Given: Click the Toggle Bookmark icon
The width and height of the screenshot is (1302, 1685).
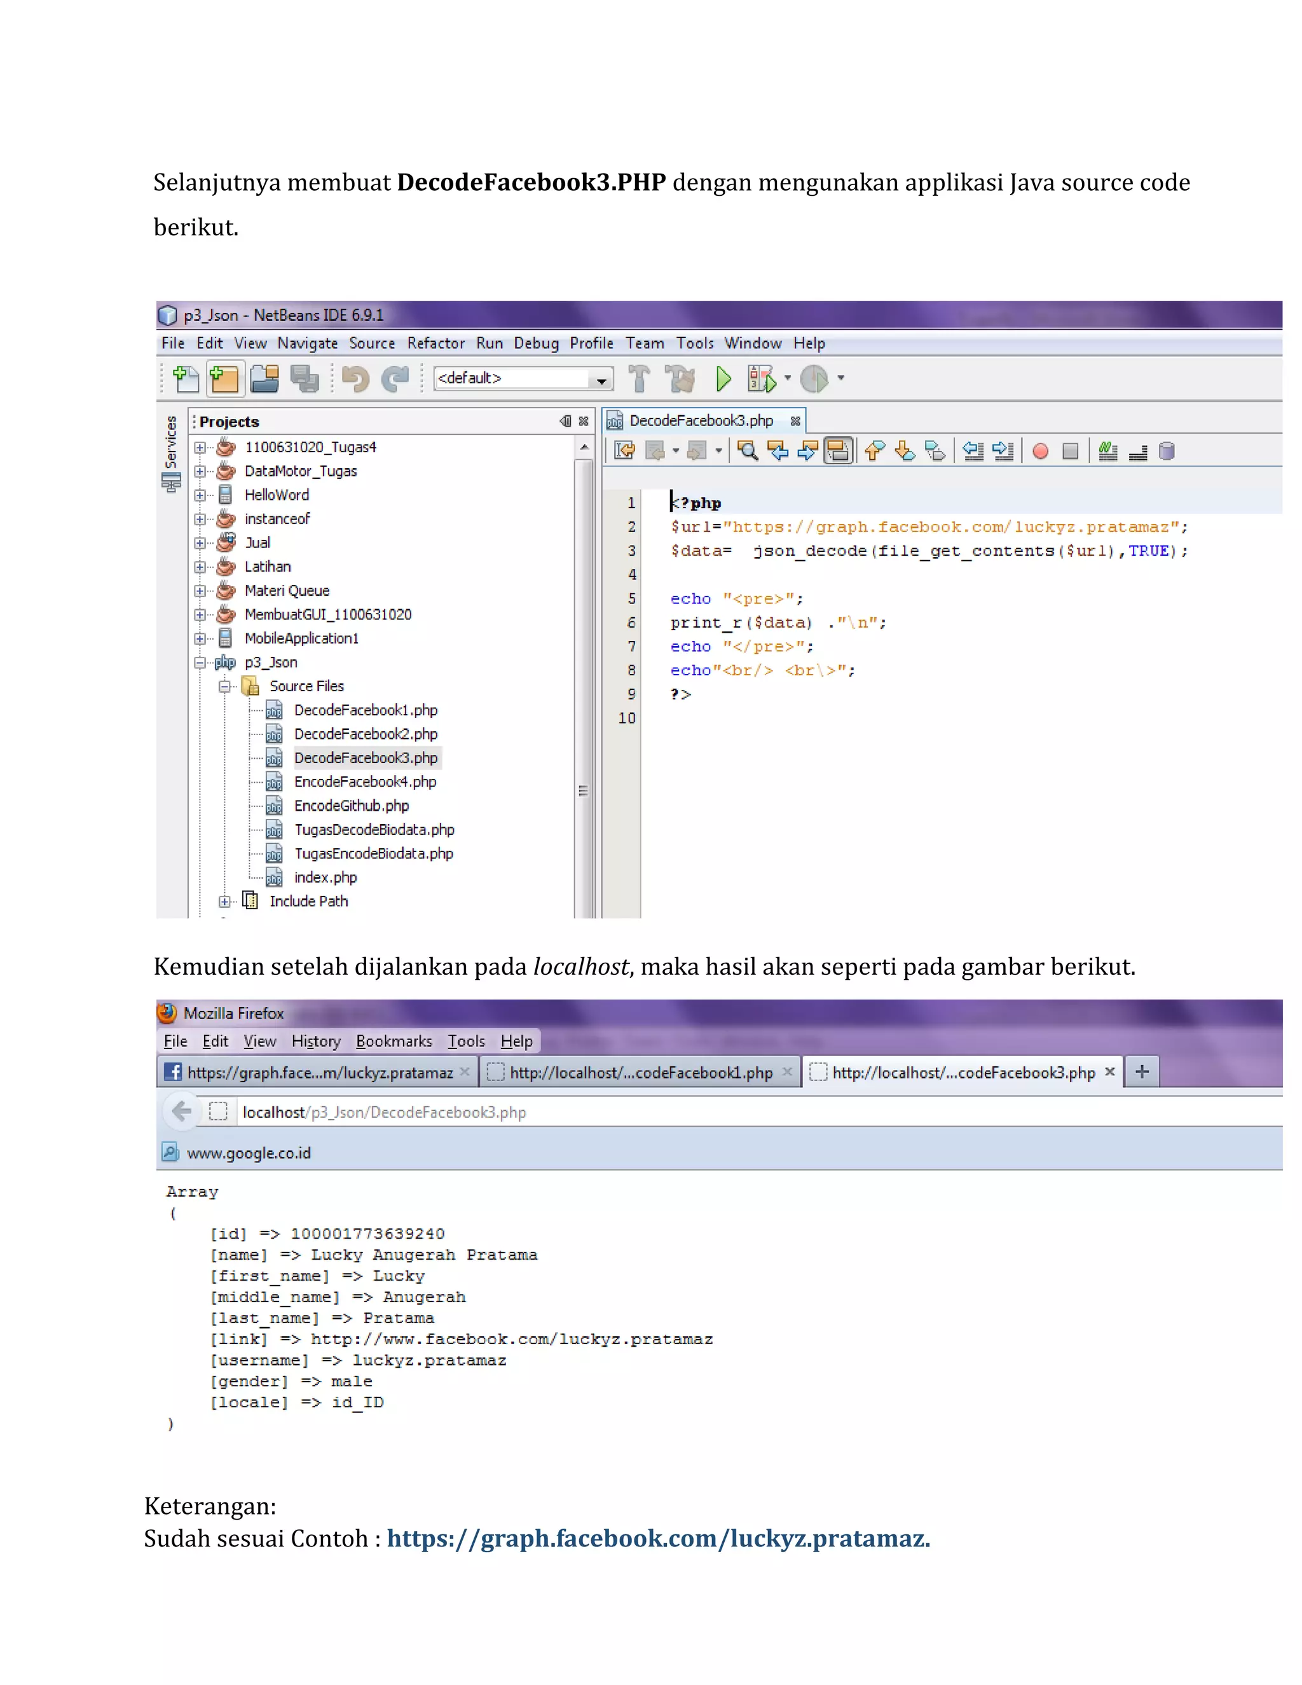Looking at the screenshot, I should pyautogui.click(x=935, y=451).
